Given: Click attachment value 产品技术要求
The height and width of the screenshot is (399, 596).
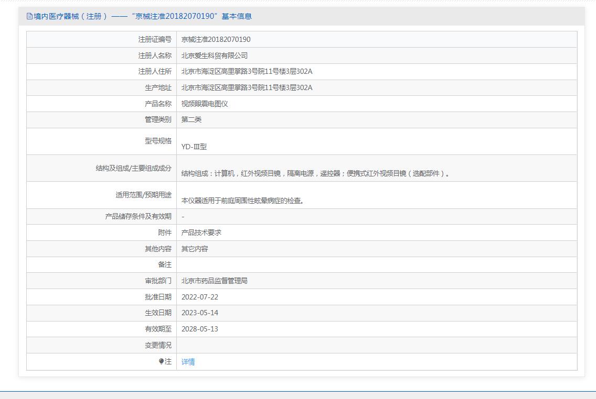Looking at the screenshot, I should click(201, 232).
